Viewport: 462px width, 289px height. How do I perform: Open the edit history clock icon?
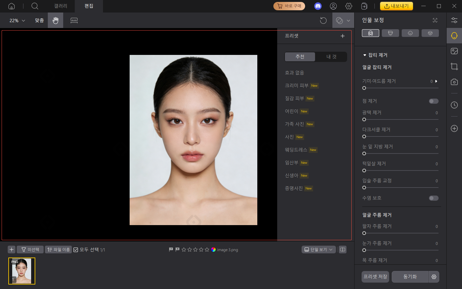(454, 105)
